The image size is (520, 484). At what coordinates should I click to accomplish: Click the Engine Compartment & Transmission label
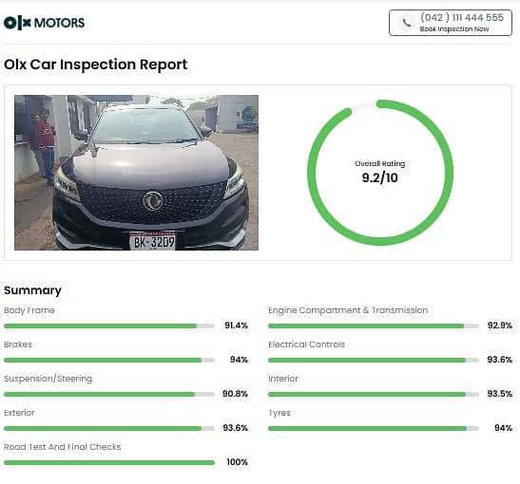pos(348,310)
